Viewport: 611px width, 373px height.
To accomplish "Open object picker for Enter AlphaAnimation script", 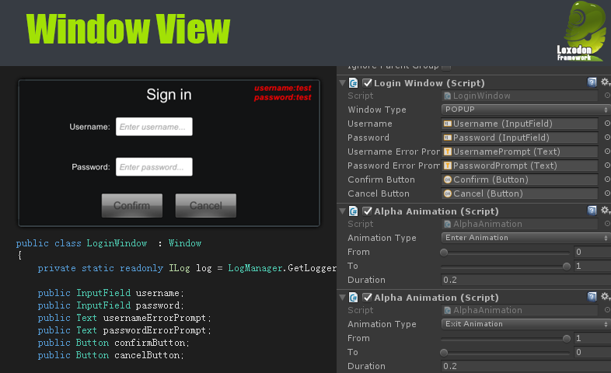I will (x=607, y=224).
